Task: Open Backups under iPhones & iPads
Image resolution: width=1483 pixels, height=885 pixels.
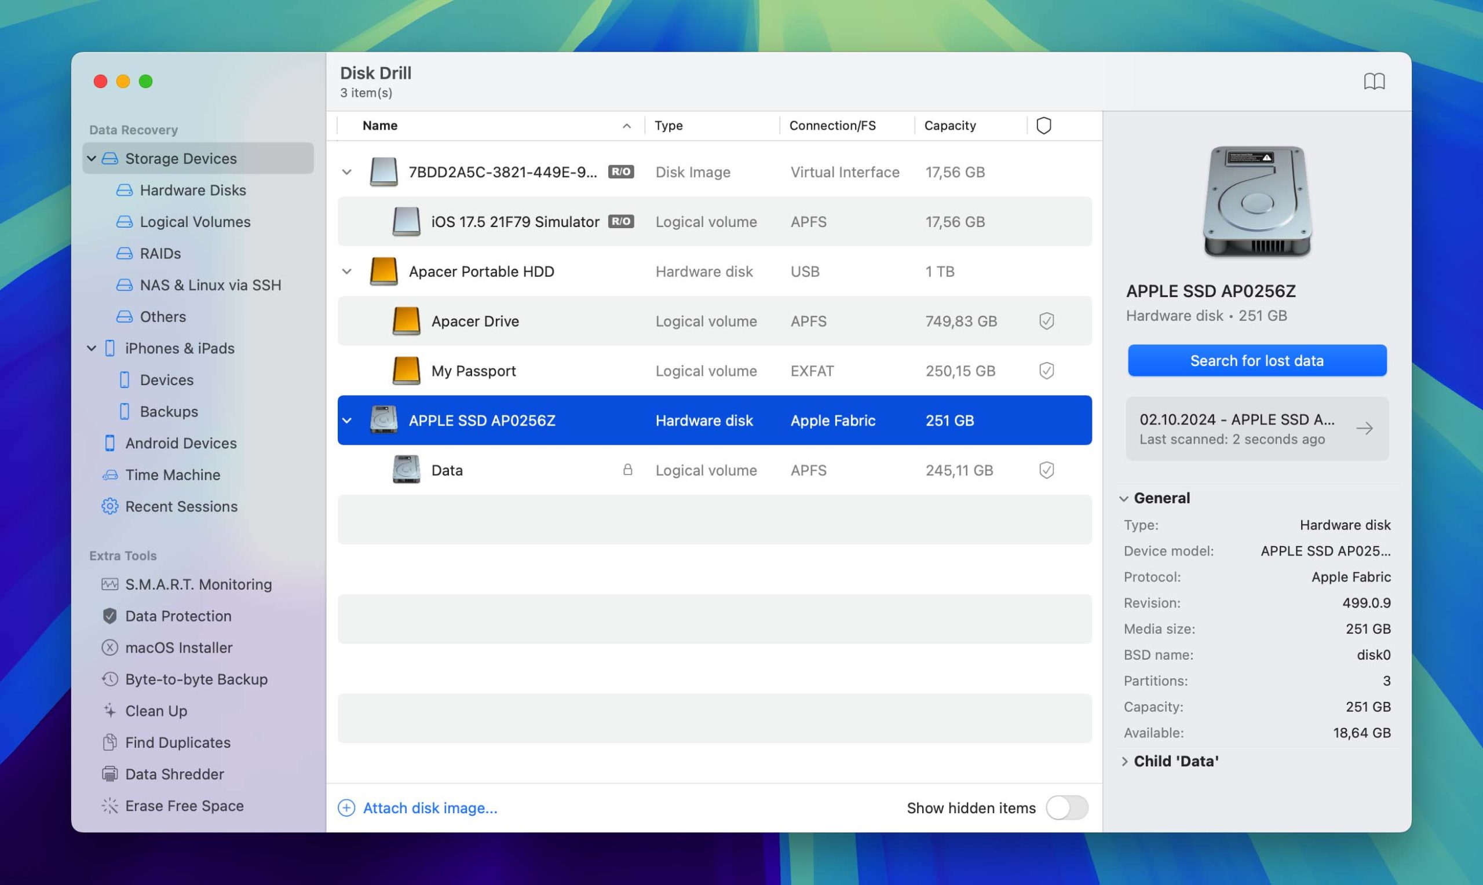Action: coord(169,411)
